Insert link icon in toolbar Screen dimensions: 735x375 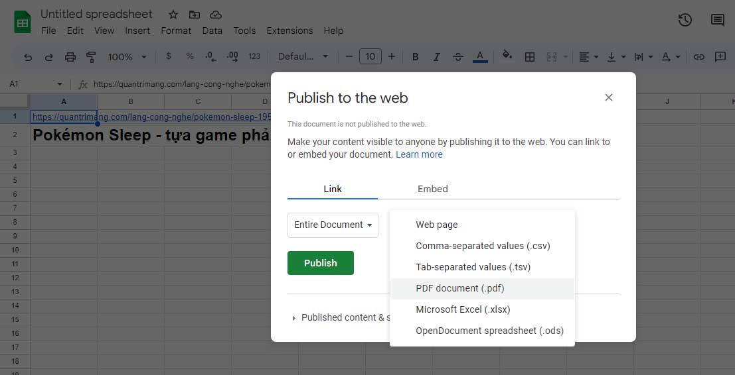pyautogui.click(x=699, y=57)
